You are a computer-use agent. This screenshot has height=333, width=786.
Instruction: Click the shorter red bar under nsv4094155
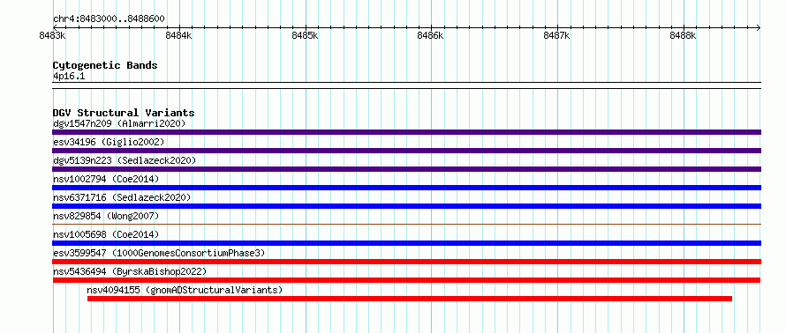(410, 299)
